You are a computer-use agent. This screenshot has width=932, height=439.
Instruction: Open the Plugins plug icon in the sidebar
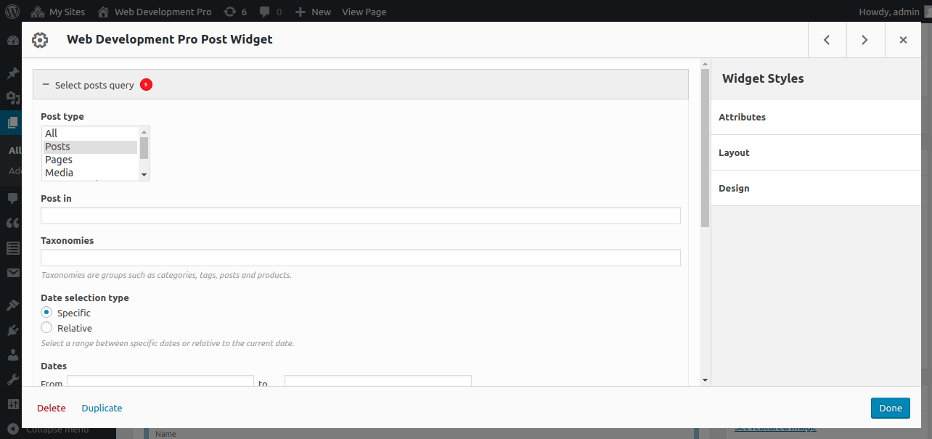(12, 330)
